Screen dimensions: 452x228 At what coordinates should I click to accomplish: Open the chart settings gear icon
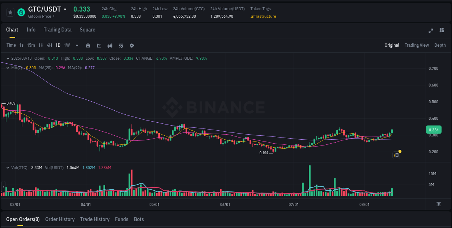(x=132, y=46)
